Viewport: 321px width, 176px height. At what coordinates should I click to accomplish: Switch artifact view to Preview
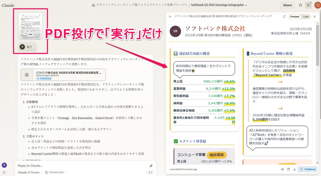pos(295,17)
